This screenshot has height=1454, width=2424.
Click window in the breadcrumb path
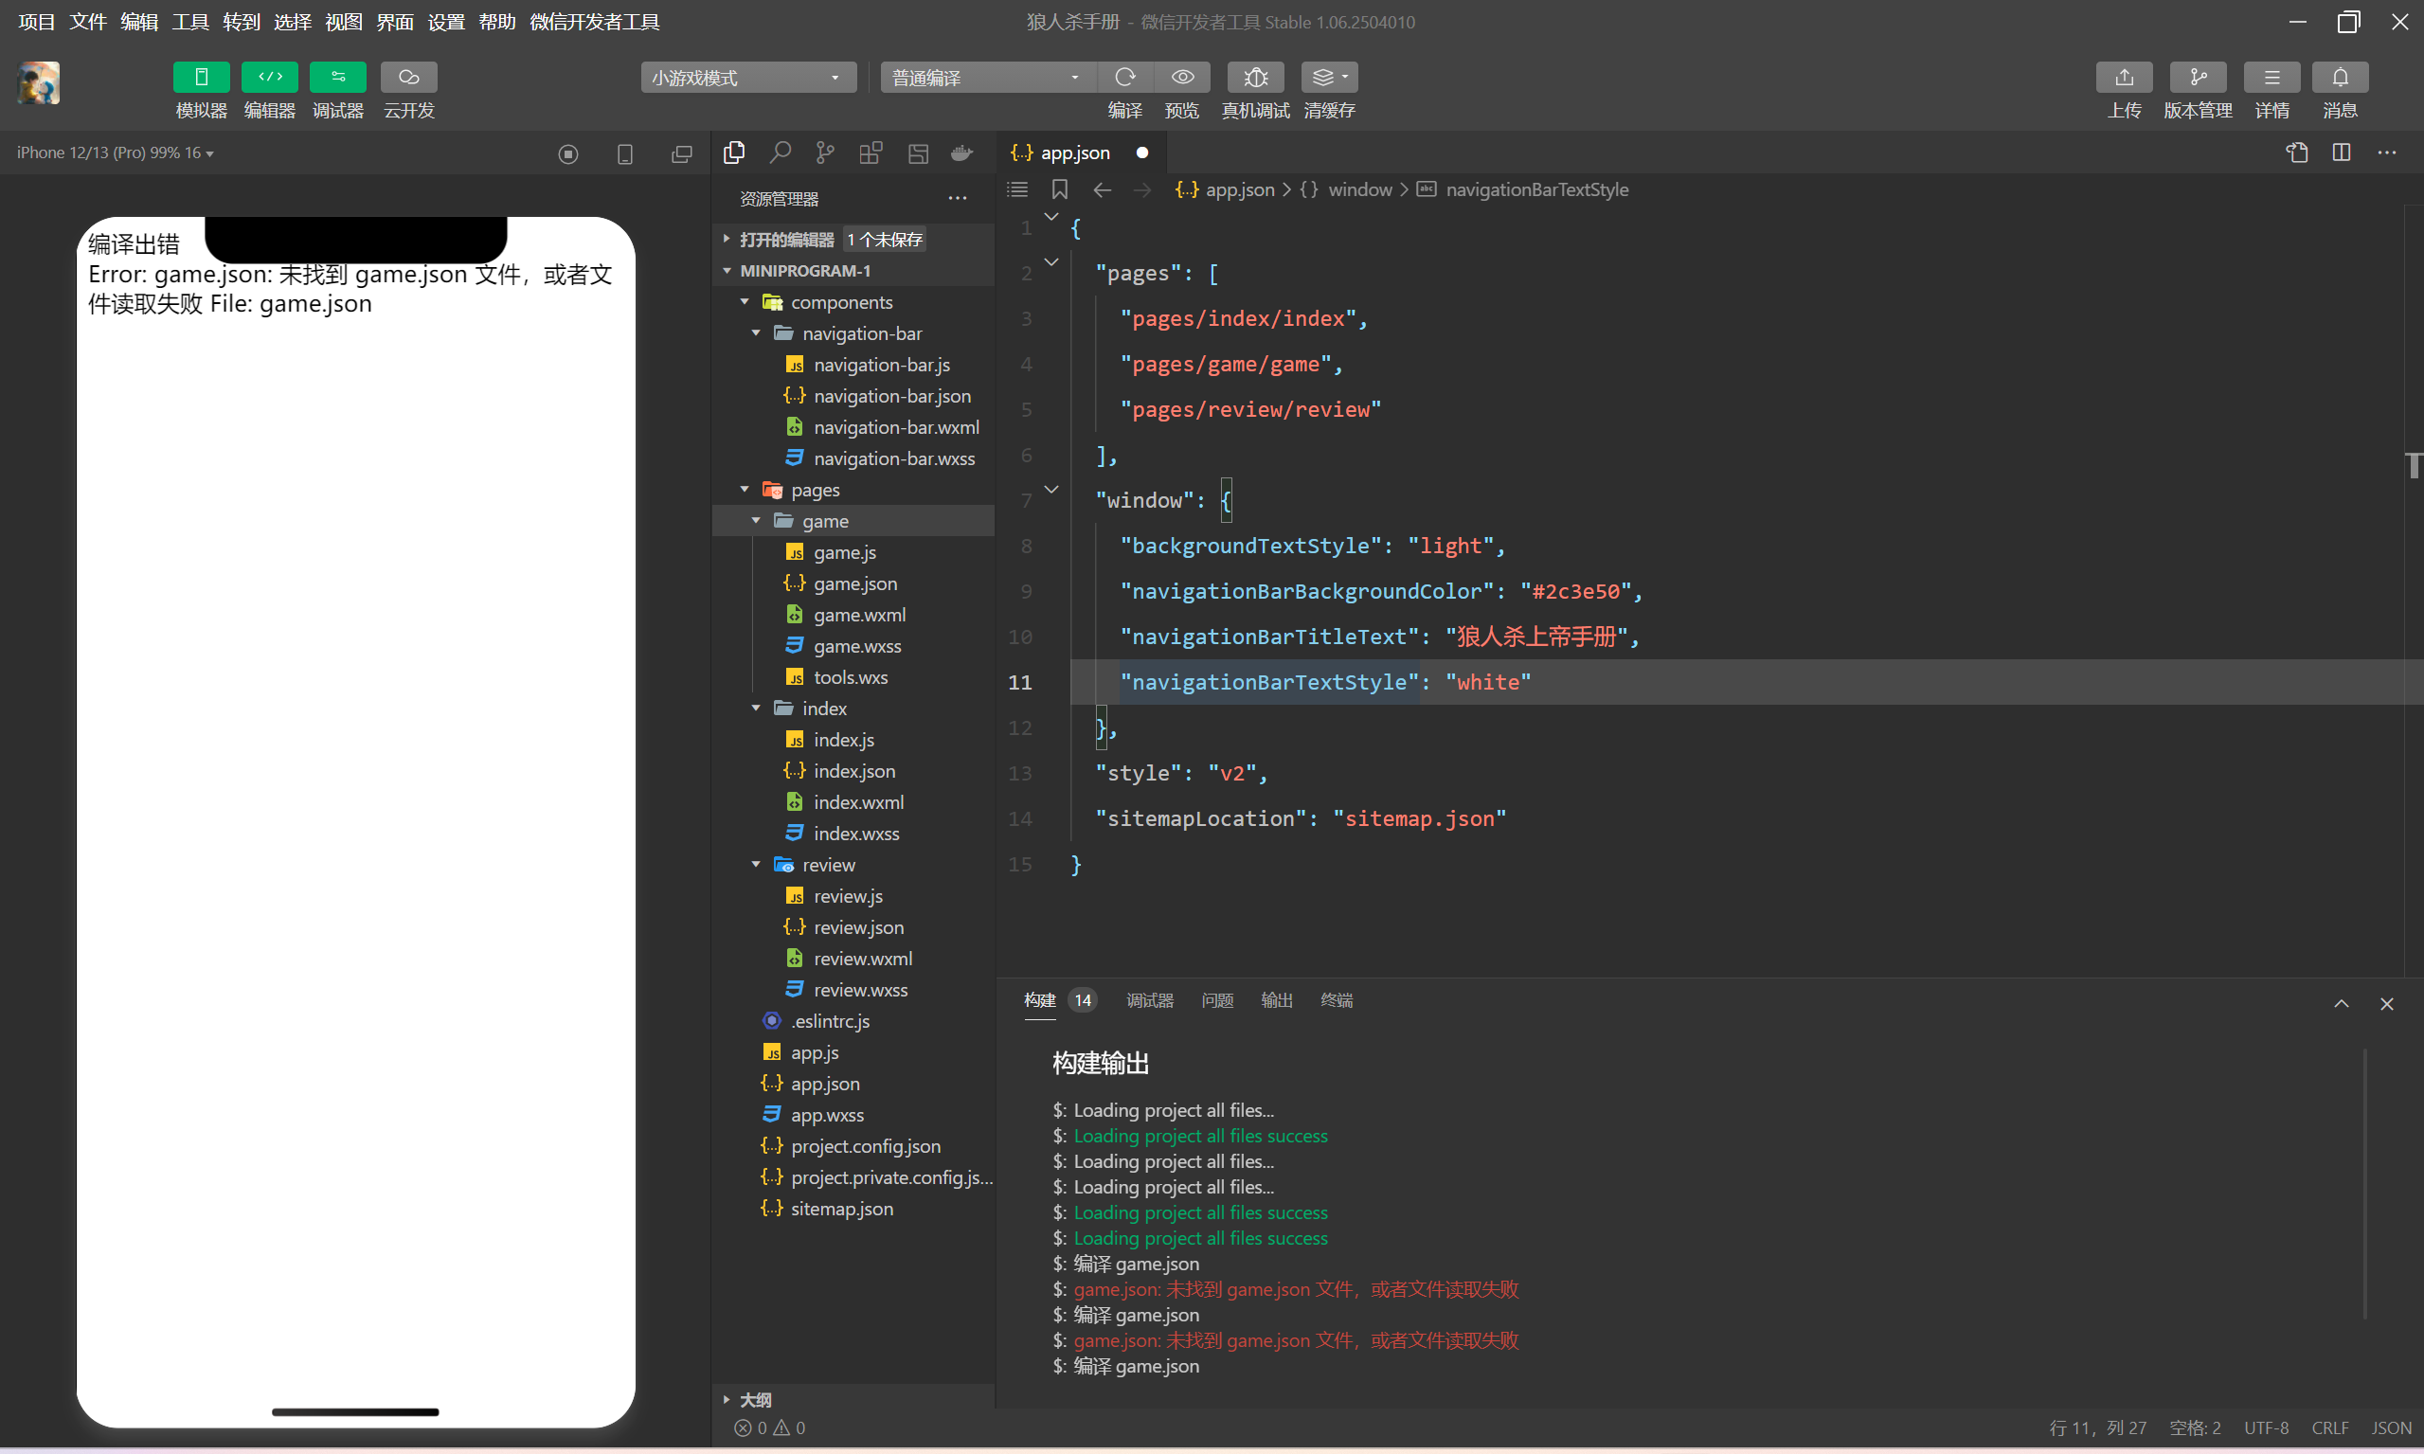point(1359,190)
